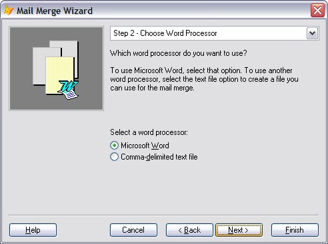The image size is (328, 244).
Task: Open the 'Step 2 - Choose Word Processor' combo box
Action: tap(215, 33)
